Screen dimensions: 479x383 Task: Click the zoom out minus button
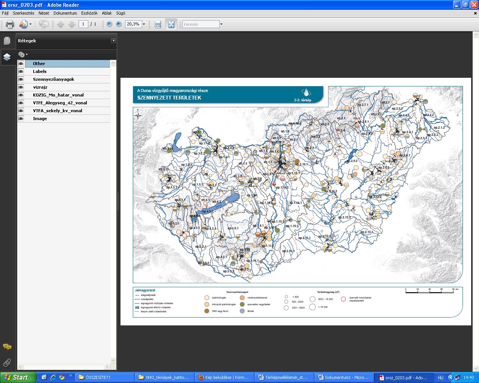coord(109,24)
